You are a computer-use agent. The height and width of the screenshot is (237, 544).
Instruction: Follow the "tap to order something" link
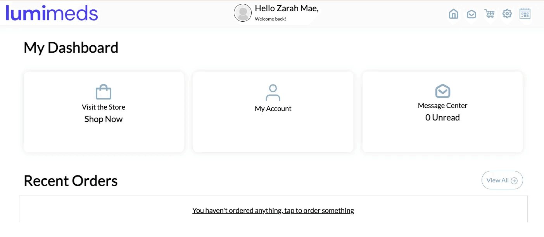coord(273,211)
